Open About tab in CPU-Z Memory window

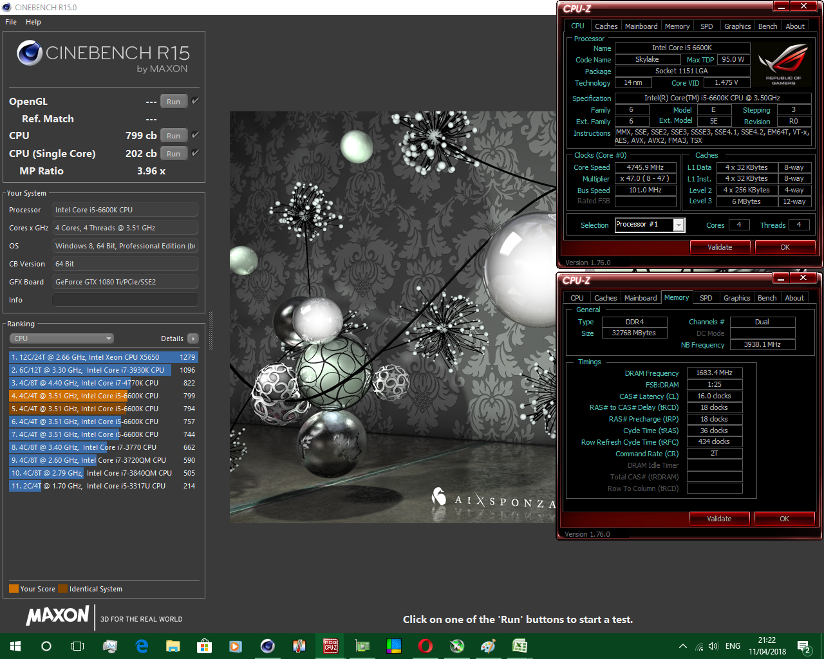click(794, 298)
